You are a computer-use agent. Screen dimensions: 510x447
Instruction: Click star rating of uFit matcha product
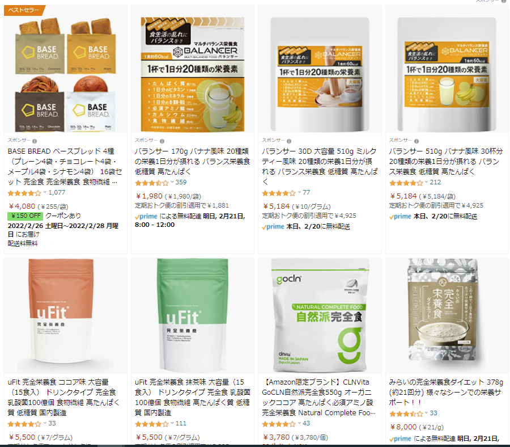[x=152, y=424]
